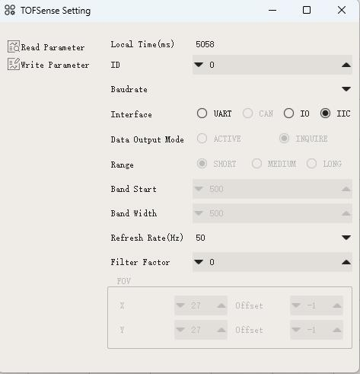Close the TOFSense Setting window
360x374 pixels.
[x=342, y=10]
